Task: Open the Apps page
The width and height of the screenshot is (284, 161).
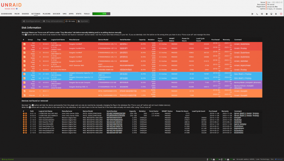Action: 71,14
